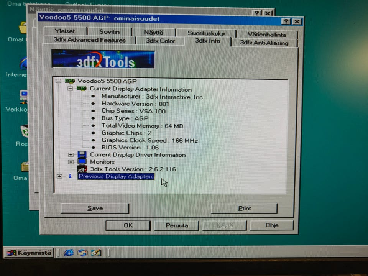The width and height of the screenshot is (368, 276).
Task: Click the floppy disk Driver Information icon
Action: click(x=82, y=154)
